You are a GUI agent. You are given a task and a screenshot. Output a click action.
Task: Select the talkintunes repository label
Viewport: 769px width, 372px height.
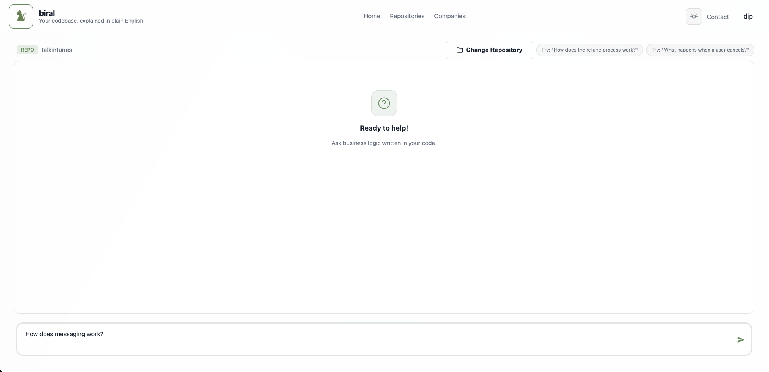(x=56, y=50)
